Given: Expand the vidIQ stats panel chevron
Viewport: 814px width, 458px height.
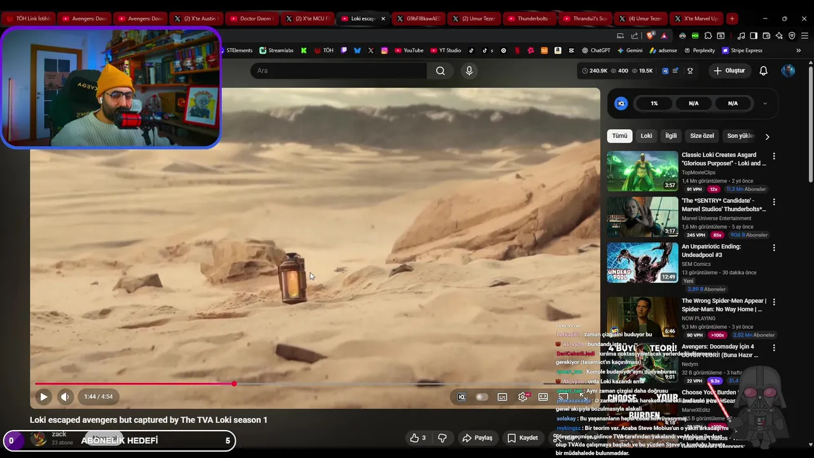Looking at the screenshot, I should [x=765, y=104].
